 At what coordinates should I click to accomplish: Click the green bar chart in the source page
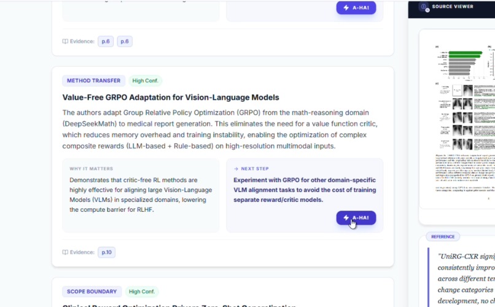tap(461, 63)
